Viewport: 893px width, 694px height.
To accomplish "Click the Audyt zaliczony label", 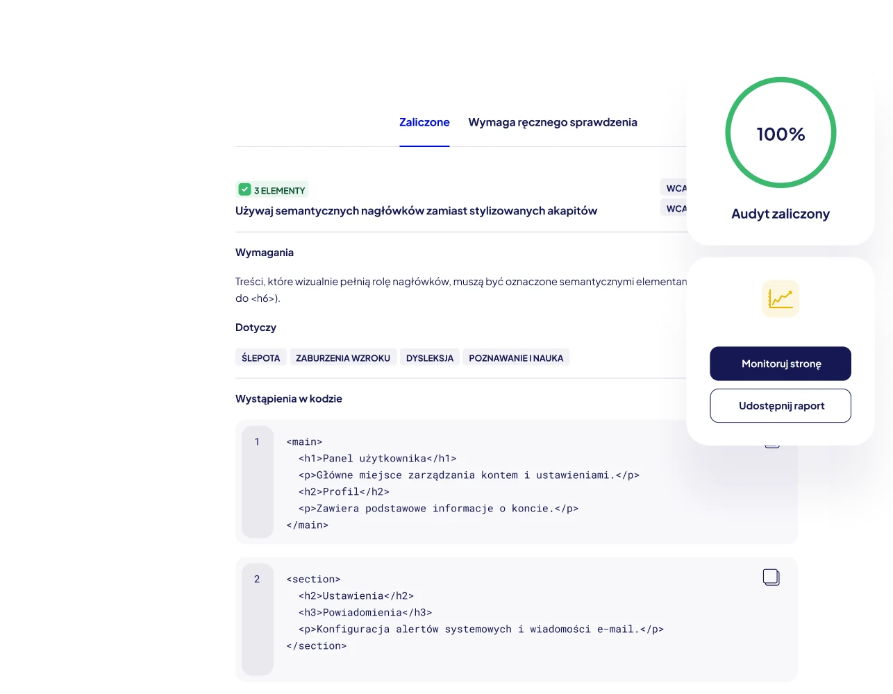I will 781,214.
